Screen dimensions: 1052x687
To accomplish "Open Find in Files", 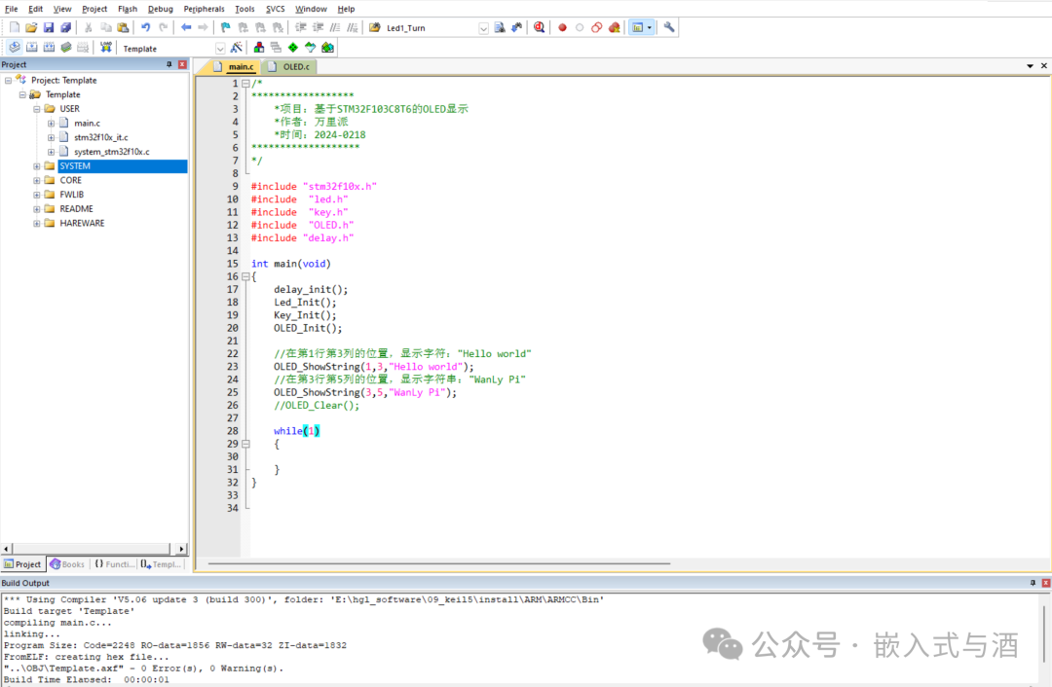I will point(499,27).
